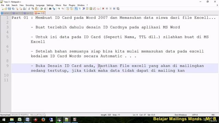219x123 pixels.
Task: Close the new 3 tab with its X
Action: 43,13
